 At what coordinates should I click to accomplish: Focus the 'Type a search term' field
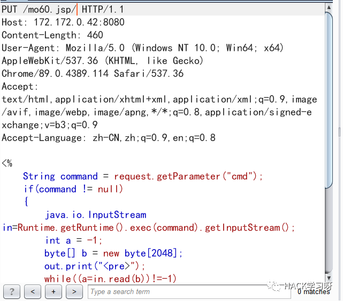[189, 291]
